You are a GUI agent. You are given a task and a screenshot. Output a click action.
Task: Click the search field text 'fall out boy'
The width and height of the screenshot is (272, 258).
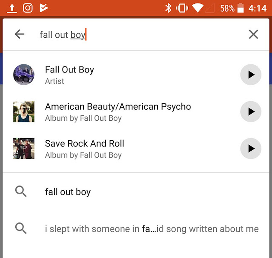(62, 35)
